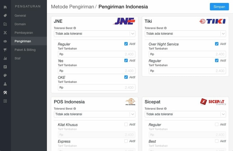Enable Aktif for Sicepat Best
Image resolution: width=233 pixels, height=151 pixels.
[x=217, y=141]
